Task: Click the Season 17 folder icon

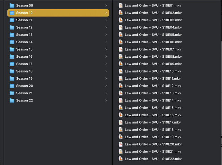Action: point(12,64)
